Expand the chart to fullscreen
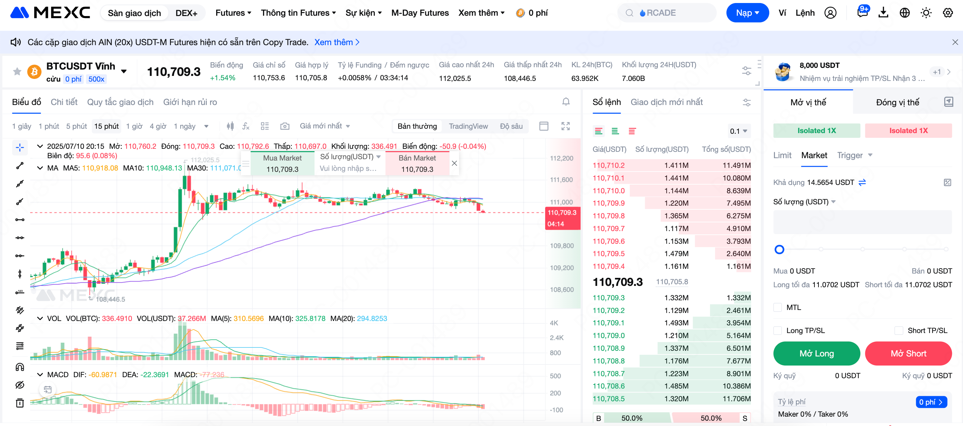This screenshot has width=963, height=426. coord(565,126)
